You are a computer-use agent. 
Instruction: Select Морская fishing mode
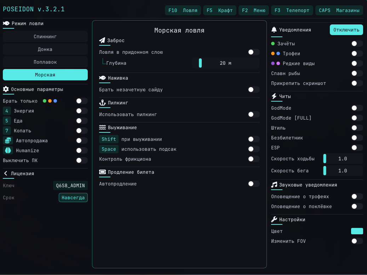pos(45,75)
